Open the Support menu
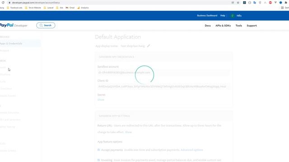This screenshot has height=162, width=289. [252, 26]
